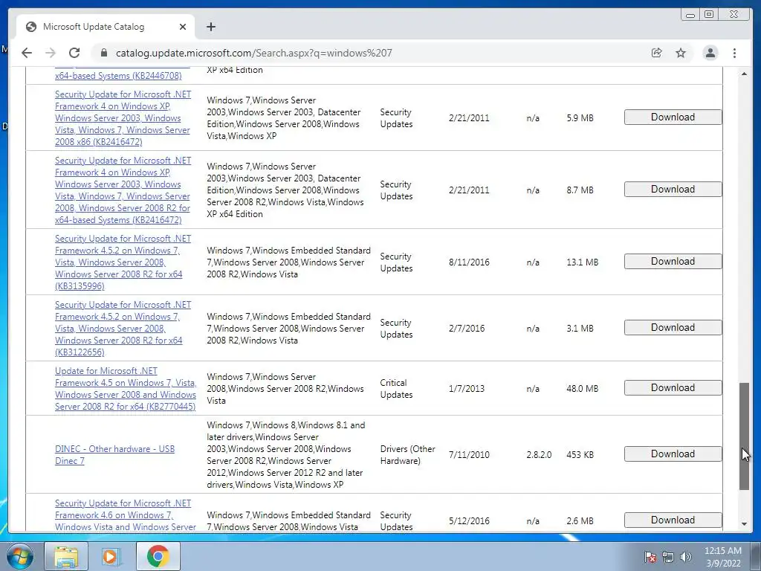Select the Microsoft Update Catalog tab
Viewport: 761px width, 571px height.
106,27
